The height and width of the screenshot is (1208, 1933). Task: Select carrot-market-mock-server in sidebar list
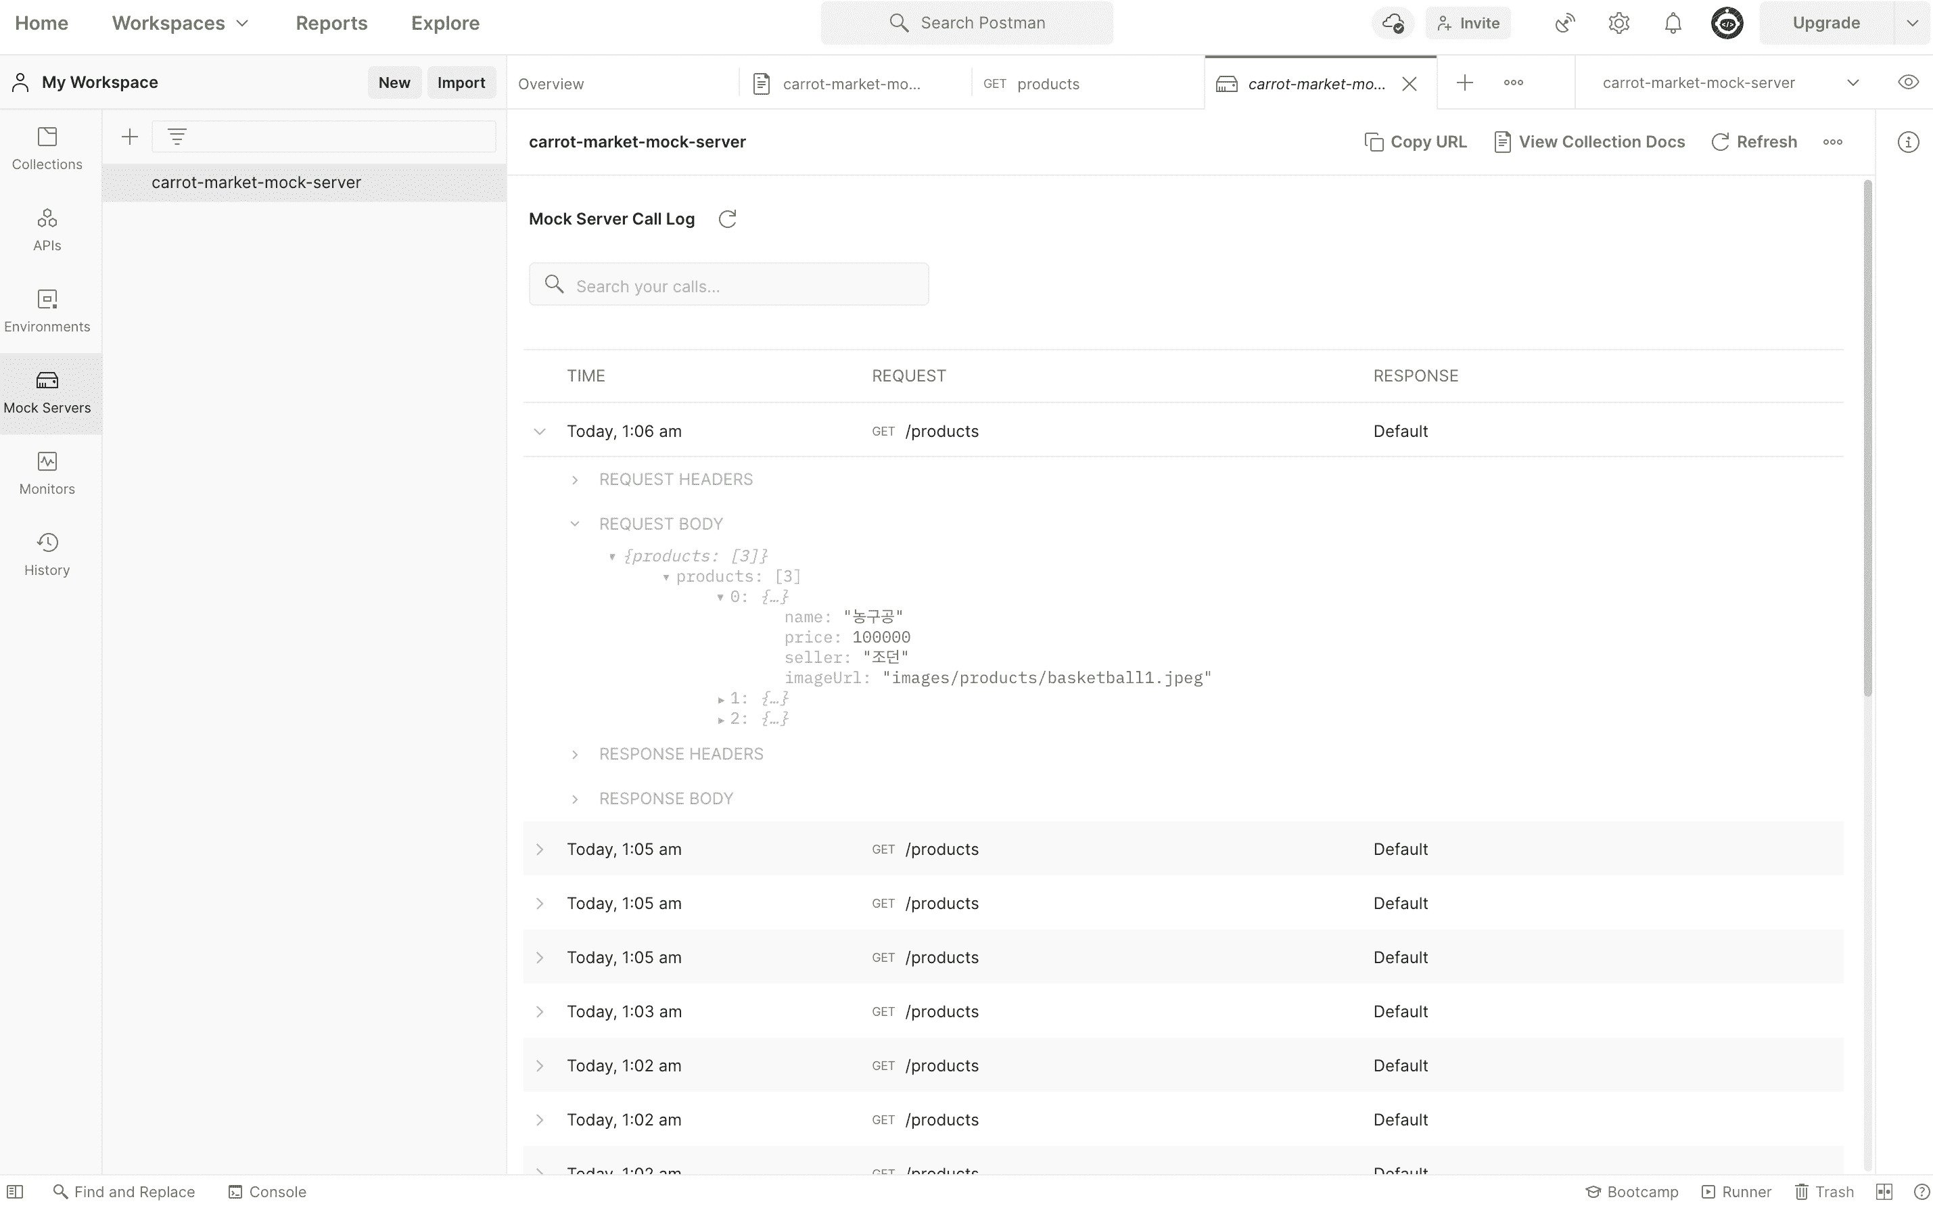[x=304, y=183]
